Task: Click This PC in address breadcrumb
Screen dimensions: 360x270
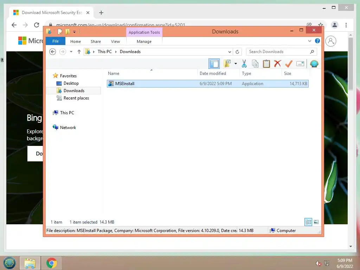Action: [x=105, y=52]
